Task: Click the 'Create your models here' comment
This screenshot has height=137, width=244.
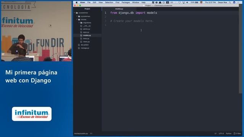Action: click(x=132, y=21)
